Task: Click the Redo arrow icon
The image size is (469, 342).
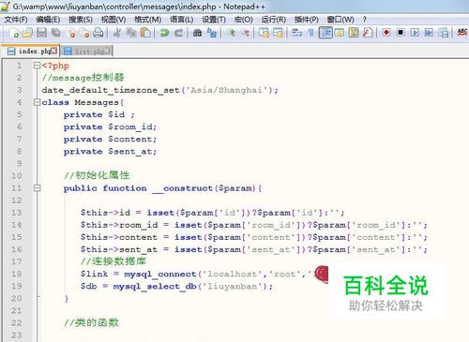Action: [178, 33]
